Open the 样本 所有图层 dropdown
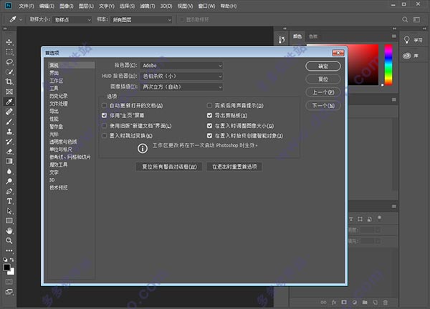The image size is (430, 309). pyautogui.click(x=141, y=20)
